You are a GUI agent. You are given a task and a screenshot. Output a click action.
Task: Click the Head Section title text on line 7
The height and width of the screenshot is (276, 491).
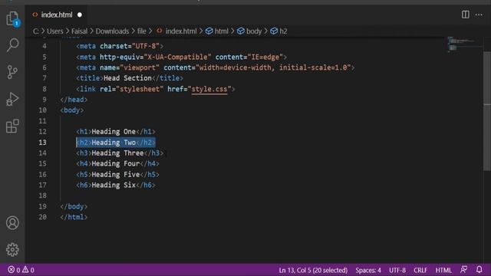point(127,78)
